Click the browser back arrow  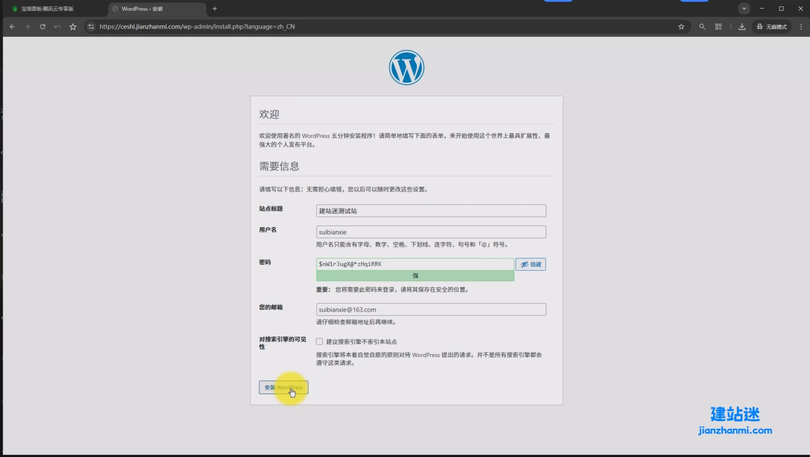tap(12, 27)
